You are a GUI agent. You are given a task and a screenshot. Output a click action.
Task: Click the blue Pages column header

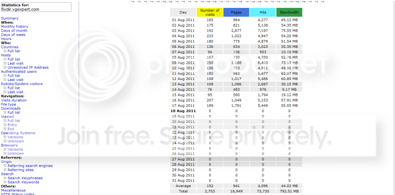click(236, 12)
